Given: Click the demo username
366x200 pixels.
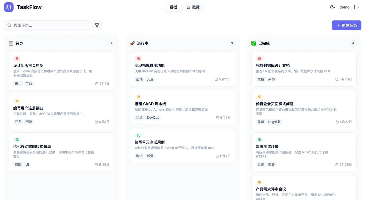Looking at the screenshot, I should click(x=344, y=7).
